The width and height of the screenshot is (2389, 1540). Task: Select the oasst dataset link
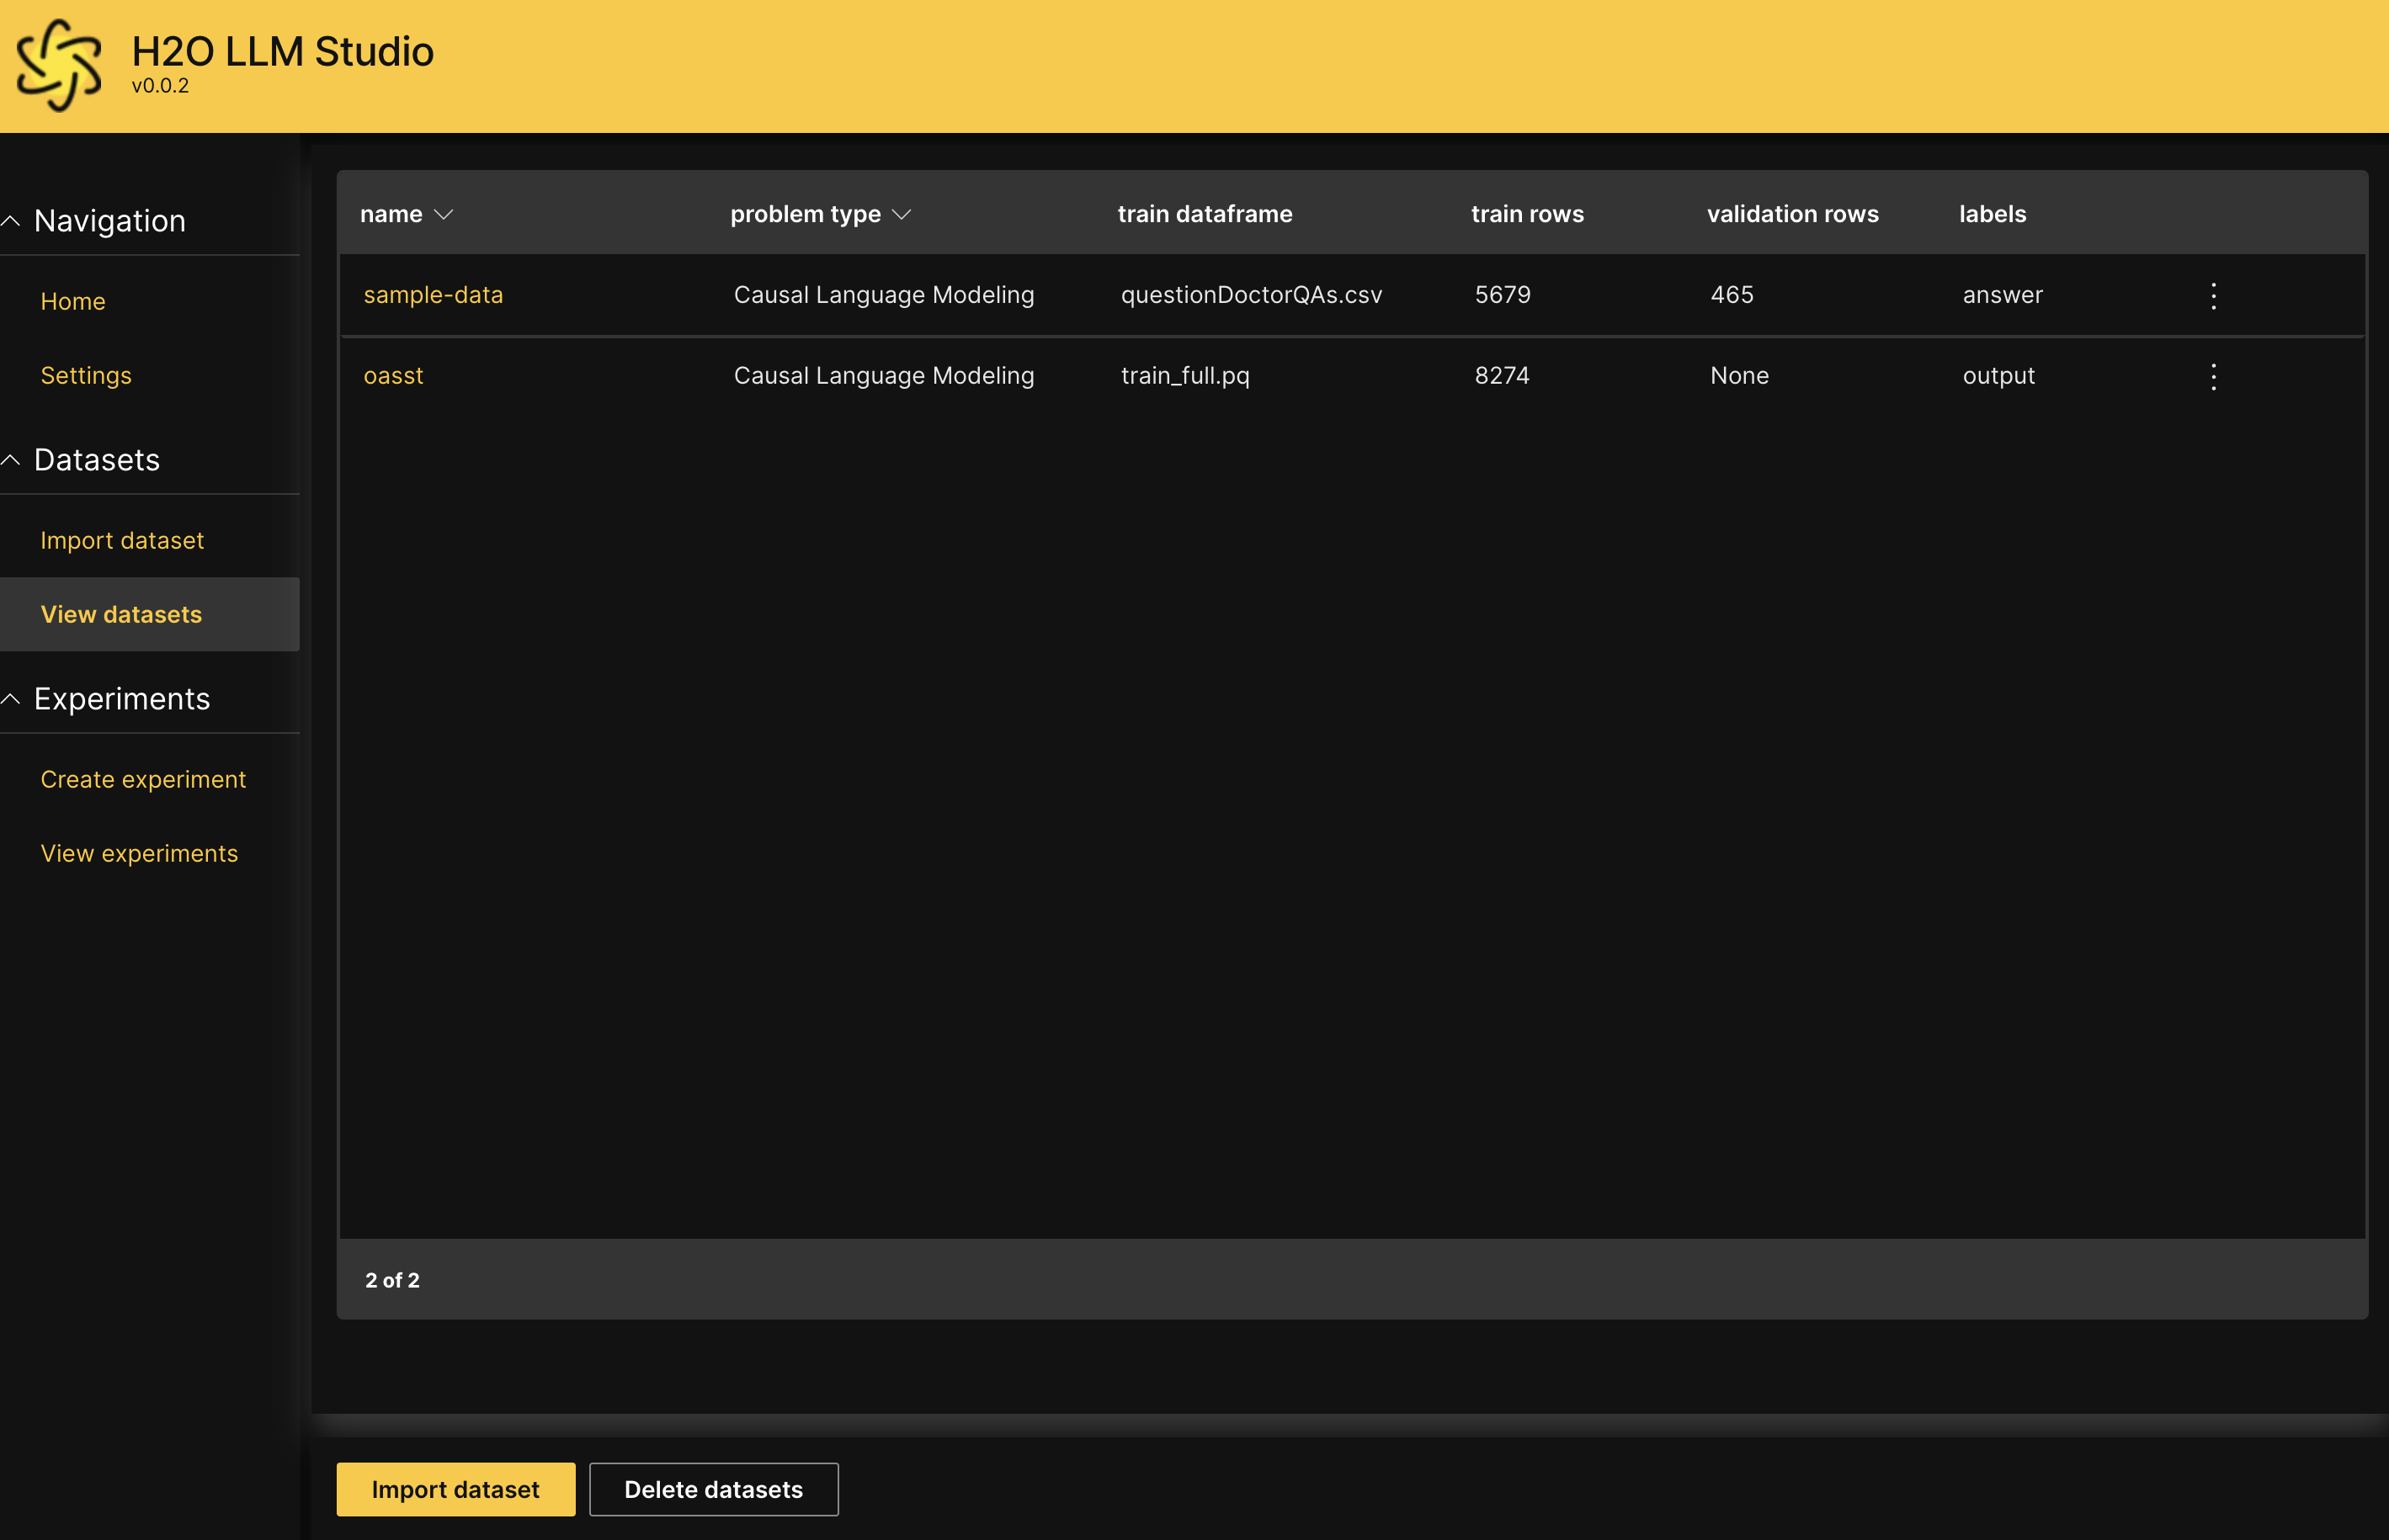pyautogui.click(x=391, y=374)
